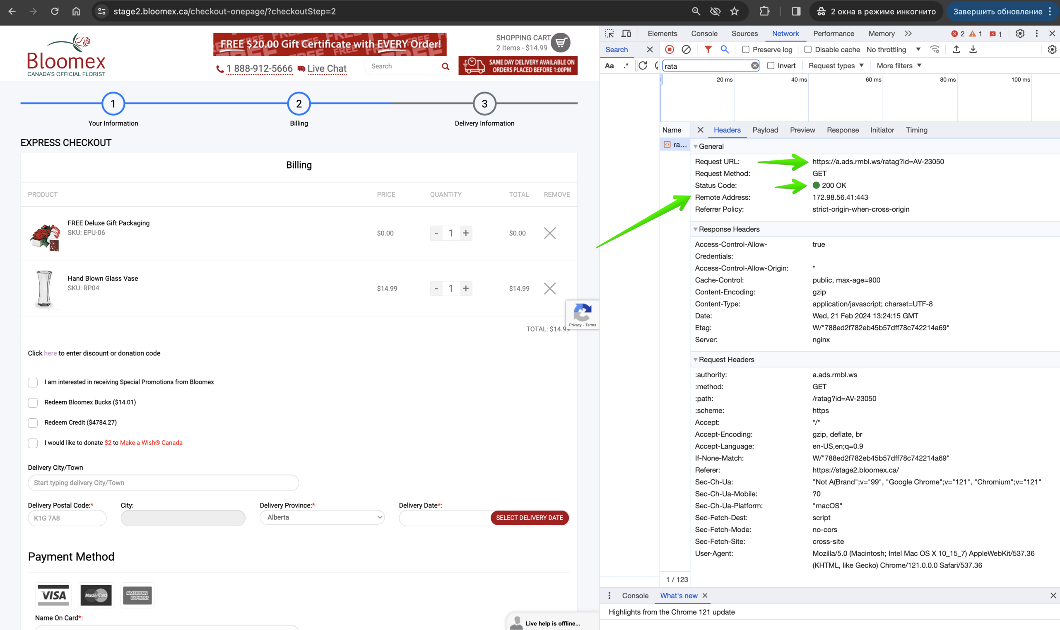This screenshot has height=630, width=1060.
Task: Open the shopping cart icon
Action: [561, 42]
